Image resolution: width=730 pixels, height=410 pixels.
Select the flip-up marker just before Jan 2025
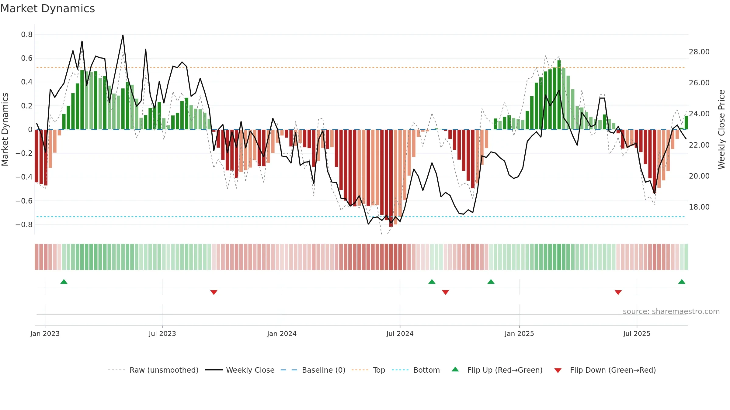coord(491,282)
